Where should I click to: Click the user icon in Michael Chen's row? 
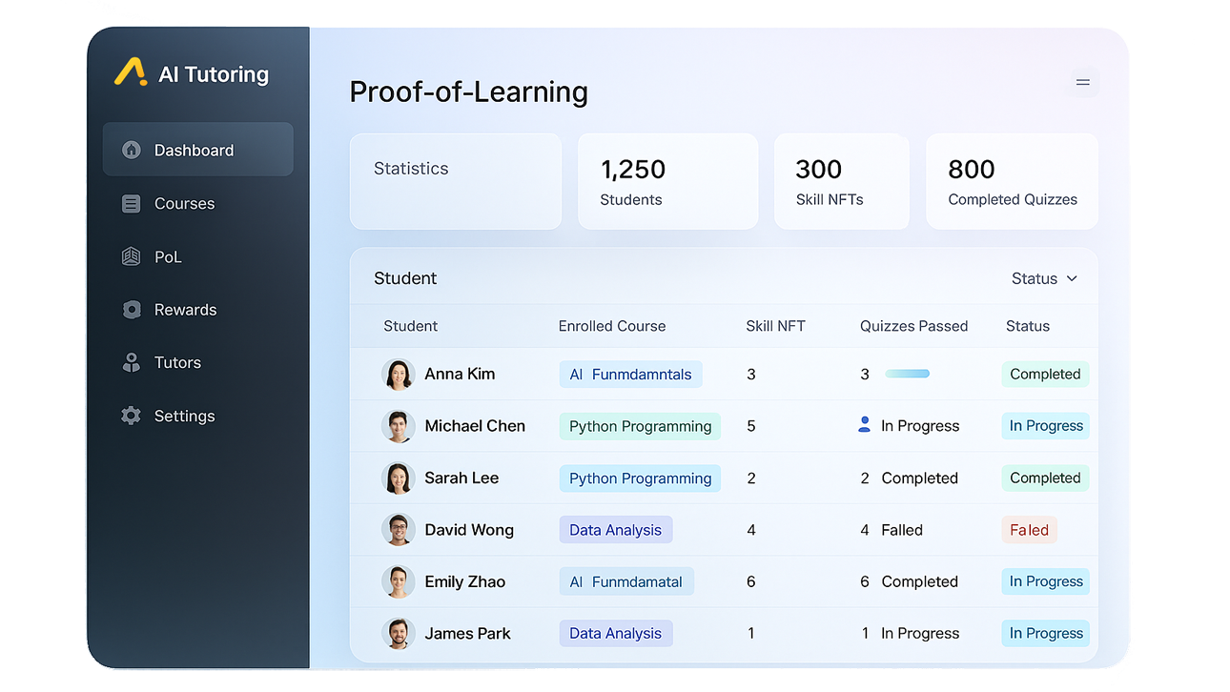[x=864, y=425]
